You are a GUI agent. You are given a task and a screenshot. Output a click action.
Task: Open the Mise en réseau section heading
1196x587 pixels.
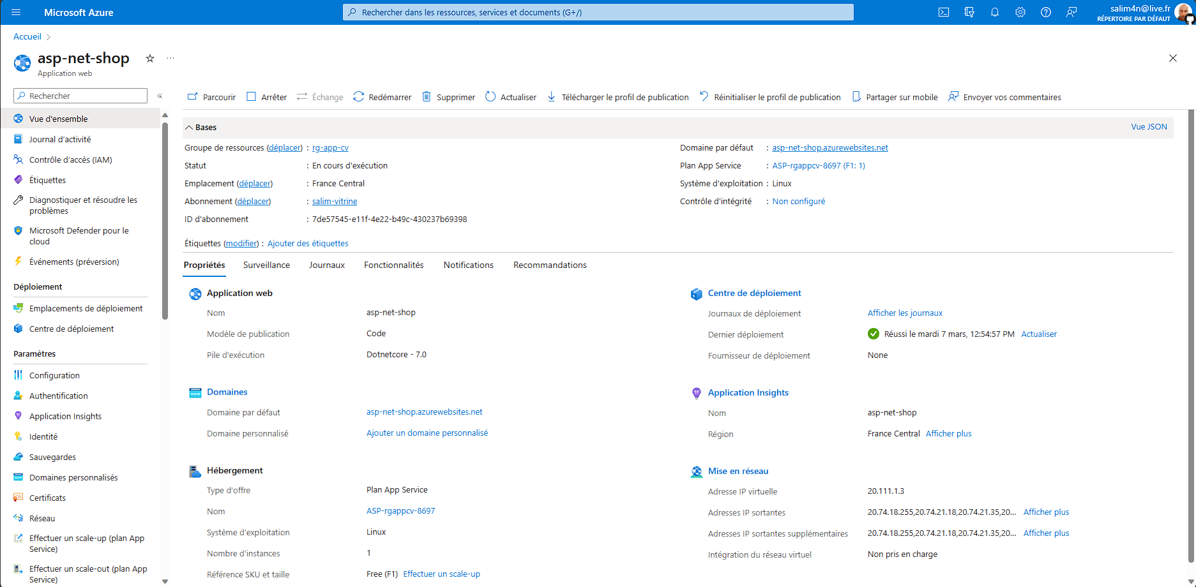pyautogui.click(x=738, y=471)
